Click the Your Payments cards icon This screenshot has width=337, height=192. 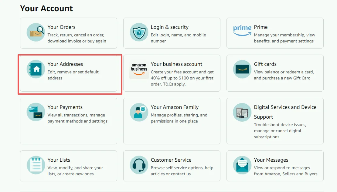point(36,112)
